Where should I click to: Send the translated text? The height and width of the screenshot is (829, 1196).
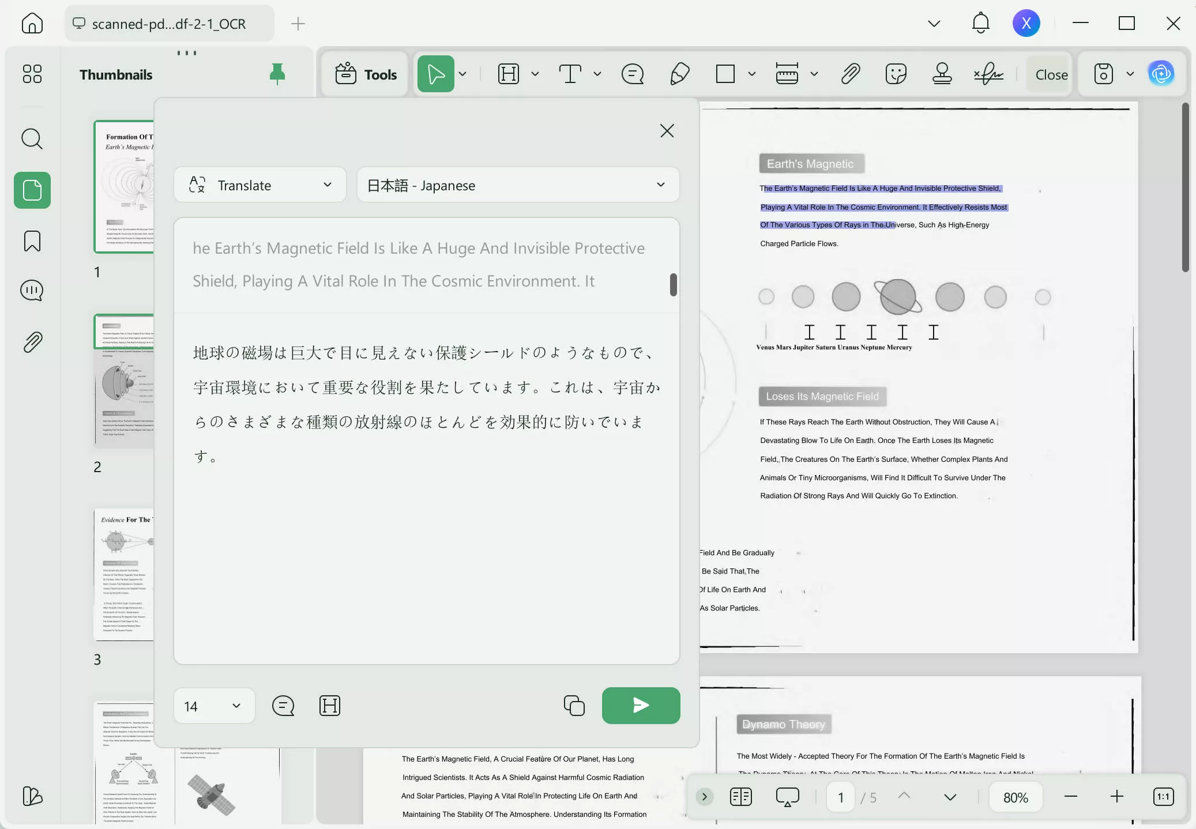[x=641, y=706]
